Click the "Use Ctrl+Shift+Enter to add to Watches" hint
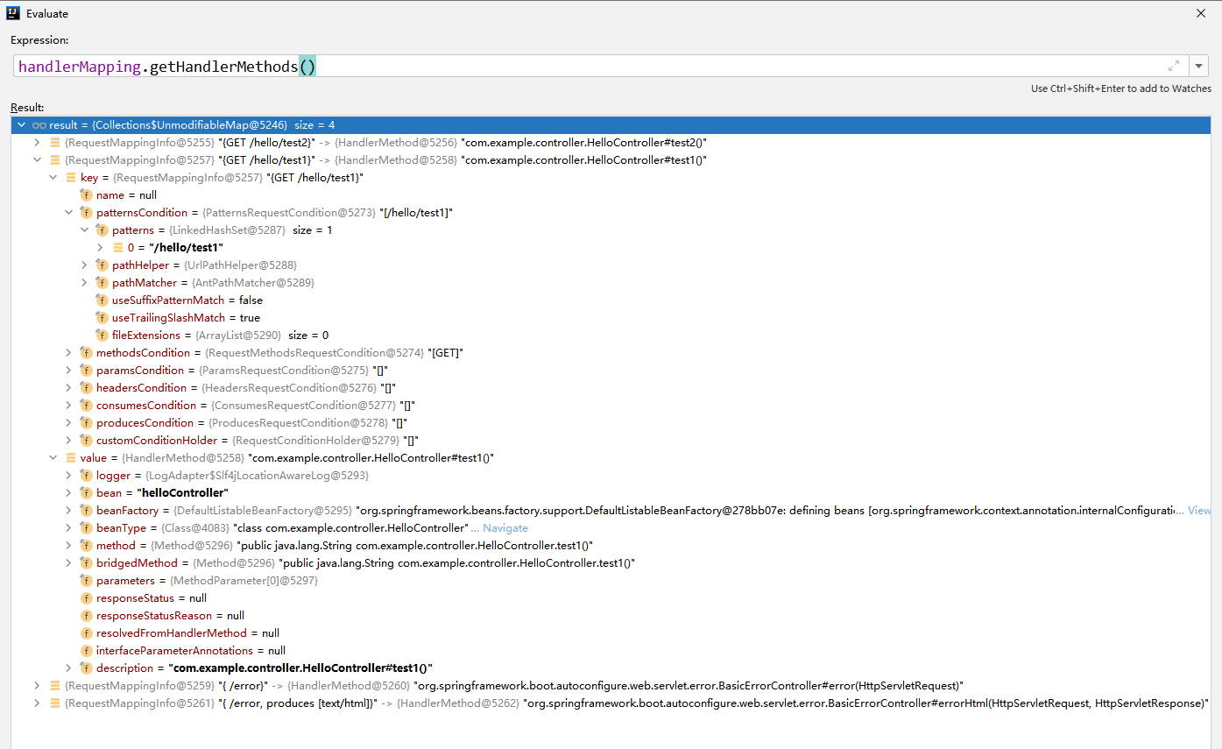 1120,88
